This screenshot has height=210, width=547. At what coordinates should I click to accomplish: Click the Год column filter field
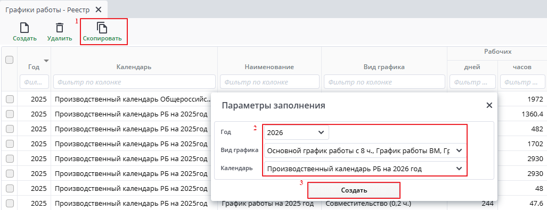tap(35, 82)
